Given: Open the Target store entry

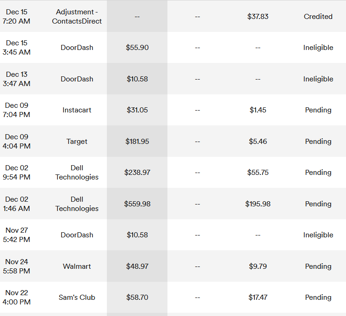Looking at the screenshot, I should point(77,141).
